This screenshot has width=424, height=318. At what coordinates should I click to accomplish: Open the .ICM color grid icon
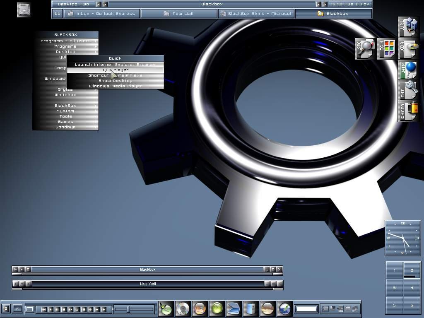click(387, 49)
